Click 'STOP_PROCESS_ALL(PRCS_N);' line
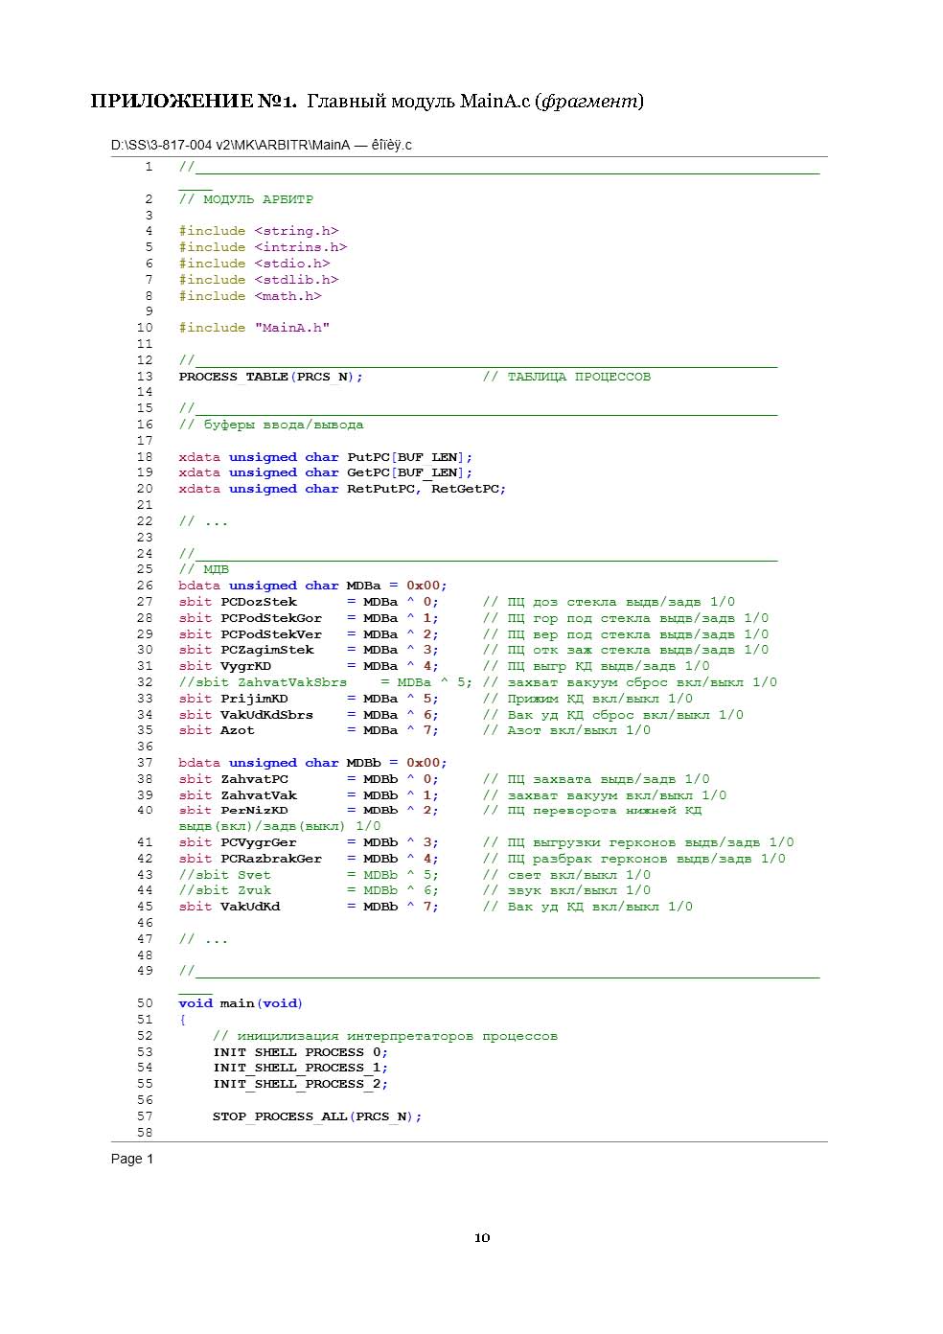Screen dimensions: 943x1334 tap(317, 1116)
